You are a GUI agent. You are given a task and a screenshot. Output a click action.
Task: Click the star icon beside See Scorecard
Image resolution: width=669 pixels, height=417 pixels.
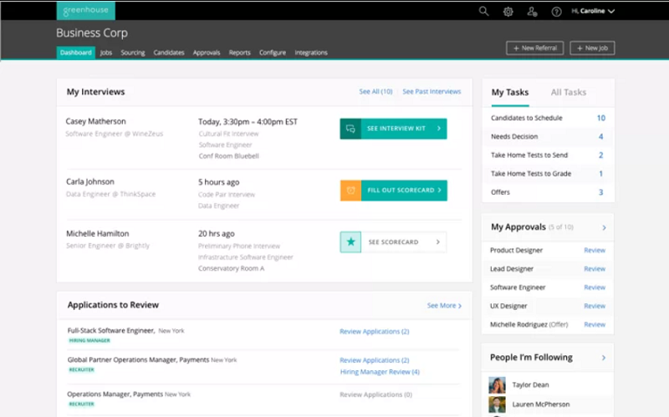[350, 242]
